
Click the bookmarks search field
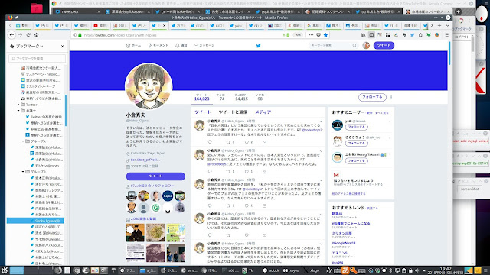pyautogui.click(x=38, y=58)
